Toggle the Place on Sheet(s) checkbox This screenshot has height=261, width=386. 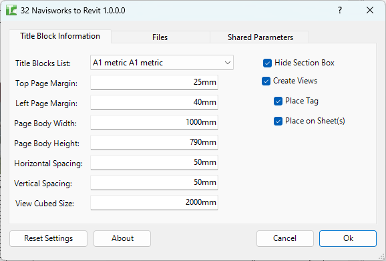point(278,121)
